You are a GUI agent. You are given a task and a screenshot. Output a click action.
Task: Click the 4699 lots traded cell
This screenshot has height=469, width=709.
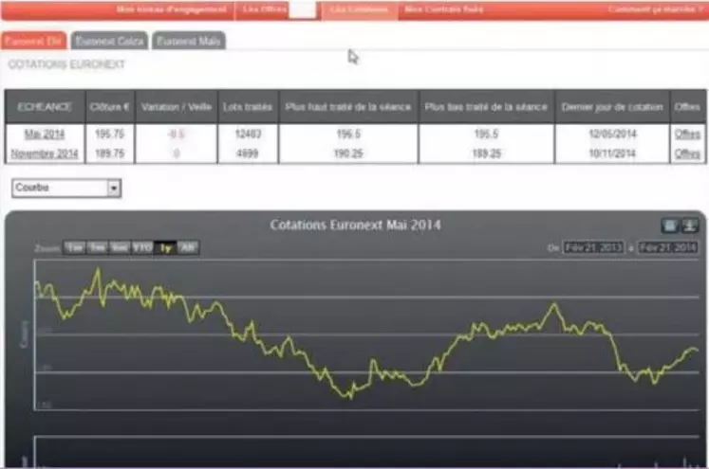(248, 153)
